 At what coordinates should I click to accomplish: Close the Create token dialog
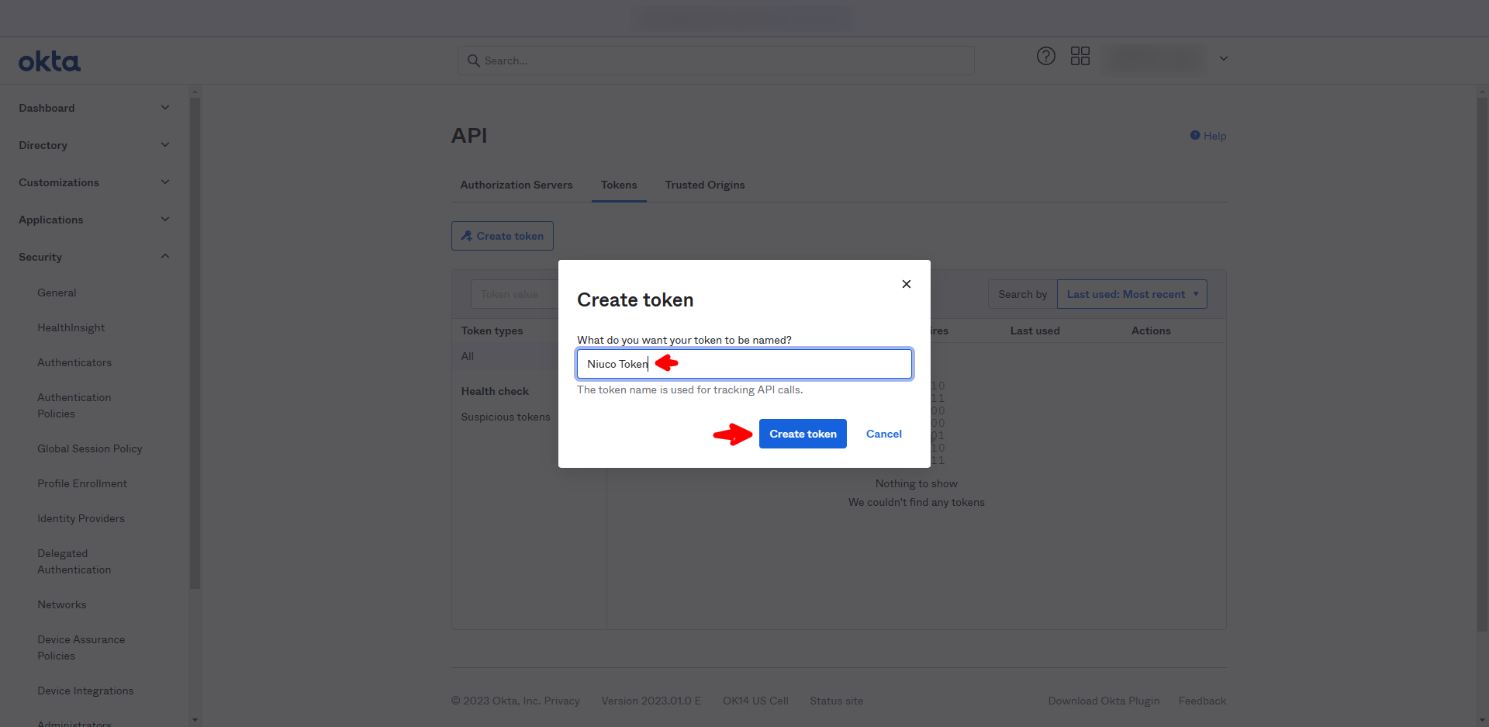click(907, 284)
